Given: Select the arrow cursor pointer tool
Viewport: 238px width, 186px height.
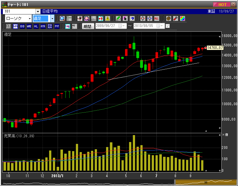Looking at the screenshot, I should pyautogui.click(x=125, y=19).
